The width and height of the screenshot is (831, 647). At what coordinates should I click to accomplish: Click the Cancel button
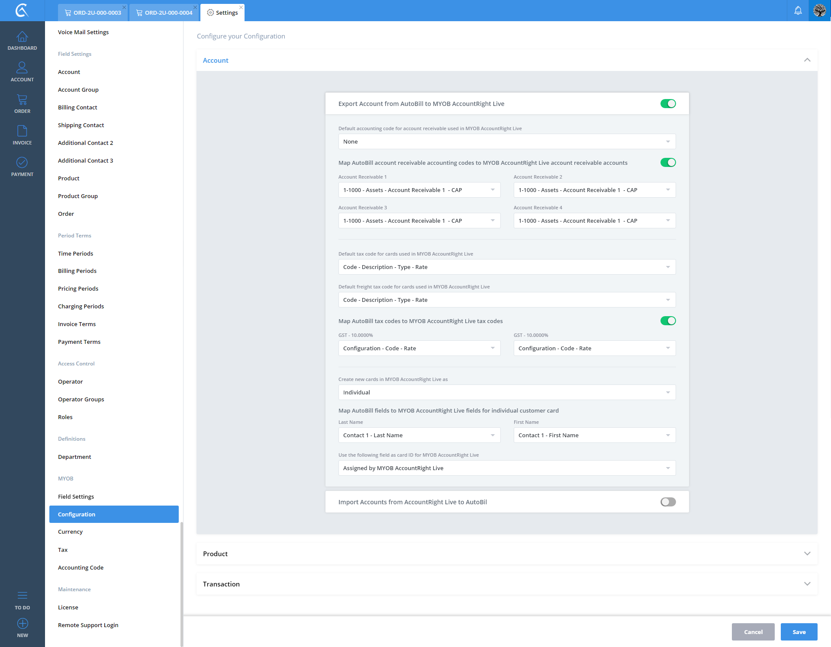coord(753,632)
